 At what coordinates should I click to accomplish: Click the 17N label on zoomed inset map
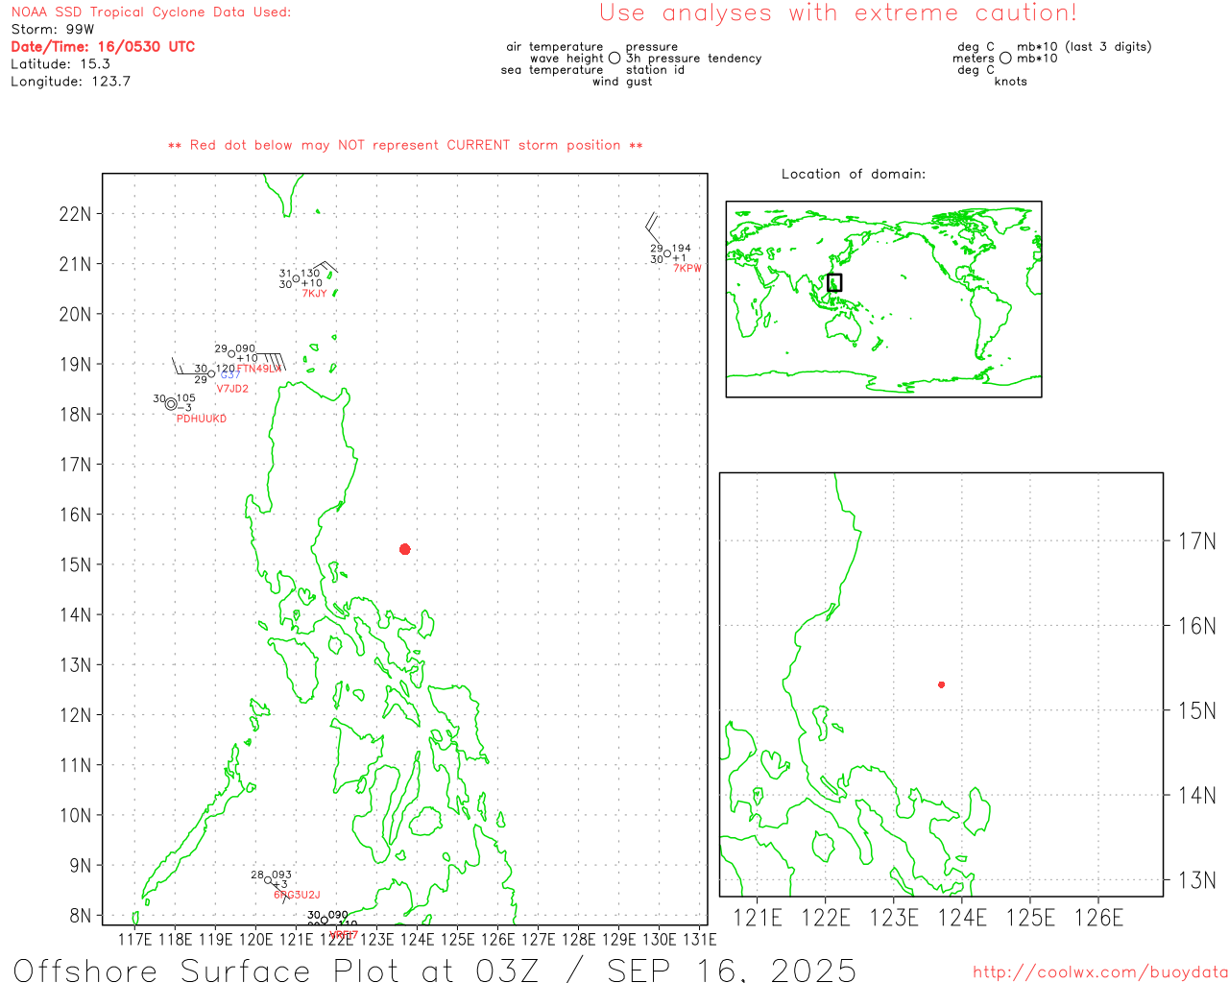pyautogui.click(x=1197, y=541)
